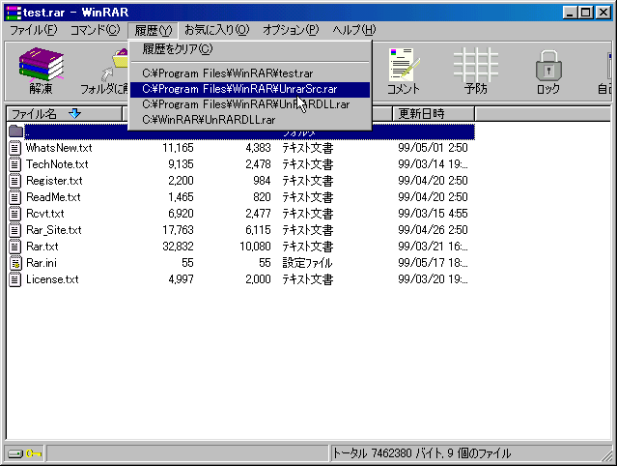The width and height of the screenshot is (617, 466).
Task: Select TechNote.txt in the file list
Action: tap(57, 164)
